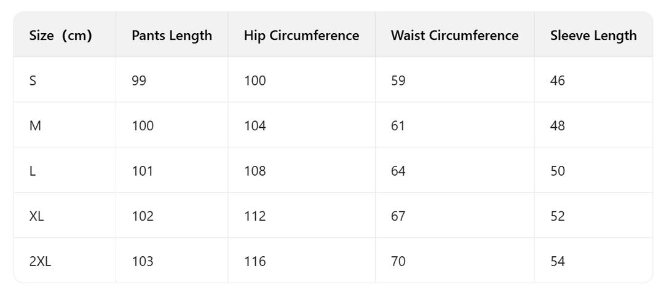664x290 pixels.
Task: Click waist circumference value 70
Action: point(398,261)
